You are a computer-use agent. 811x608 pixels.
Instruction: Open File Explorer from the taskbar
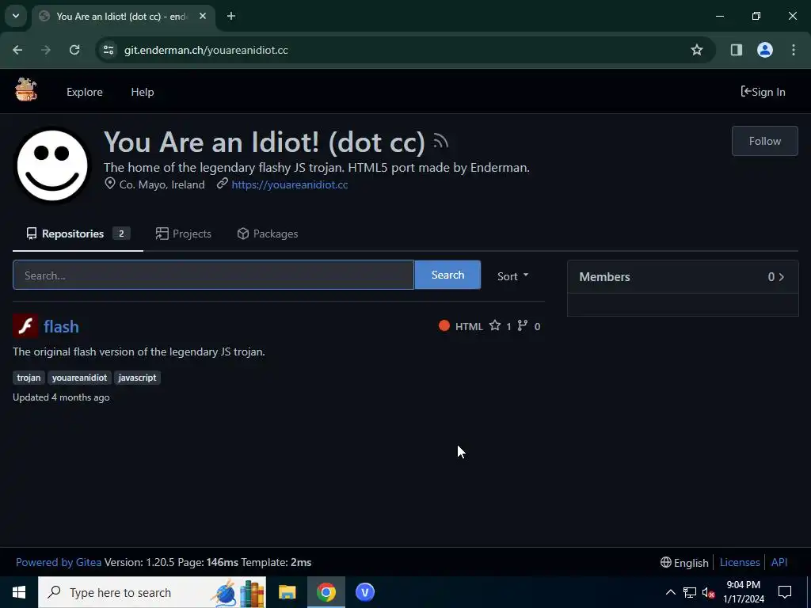coord(287,592)
